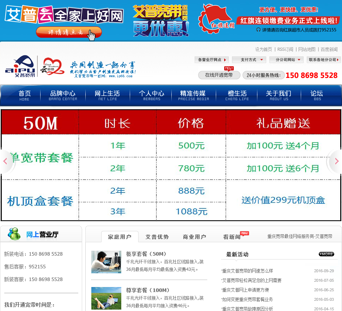Click 加100元 送6个月 gift cell

pos(283,168)
